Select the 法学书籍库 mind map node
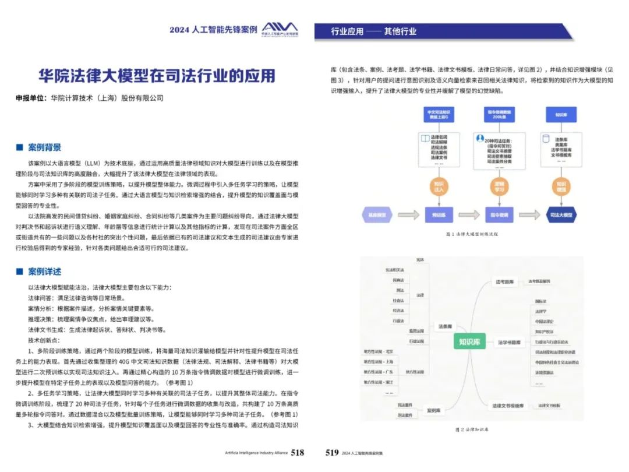 pyautogui.click(x=509, y=343)
